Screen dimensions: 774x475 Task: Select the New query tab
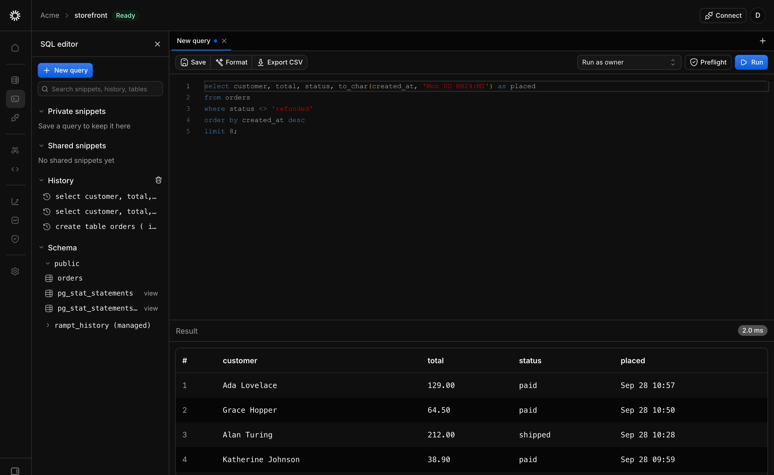tap(193, 41)
